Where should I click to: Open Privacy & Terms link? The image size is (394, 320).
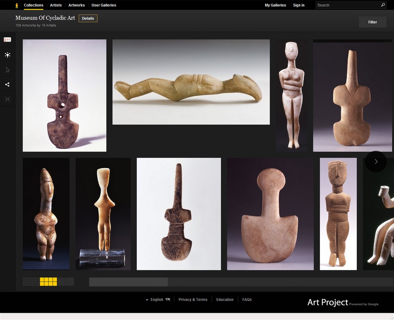[193, 299]
